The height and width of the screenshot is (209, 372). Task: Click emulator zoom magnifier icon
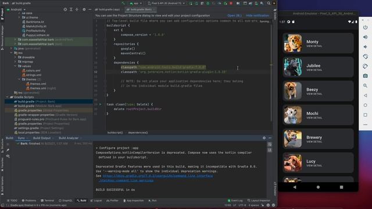click(x=366, y=85)
